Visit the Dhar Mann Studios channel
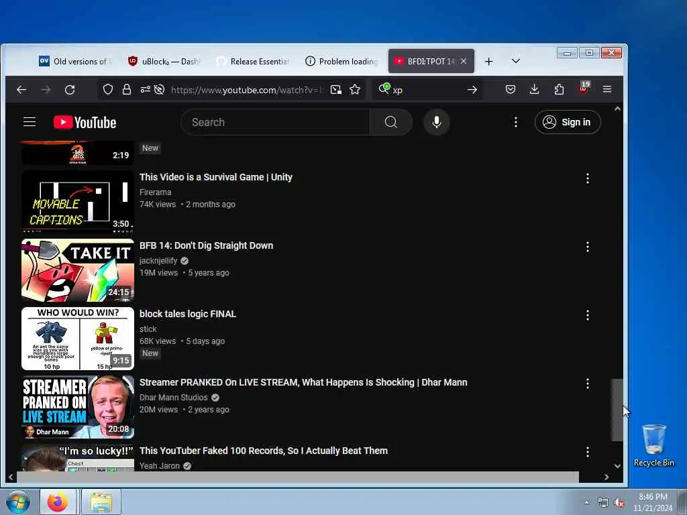The height and width of the screenshot is (515, 687). click(174, 397)
